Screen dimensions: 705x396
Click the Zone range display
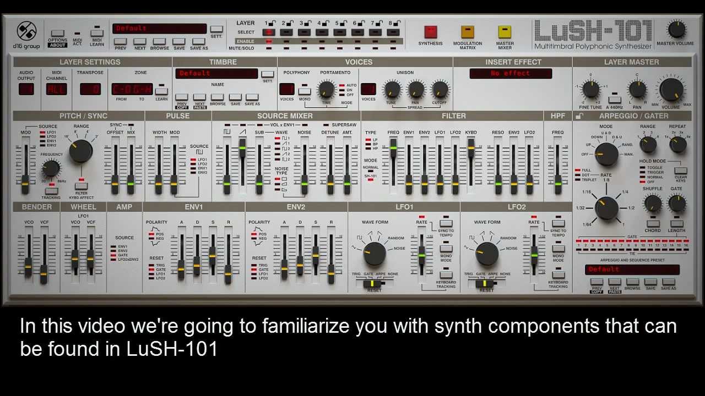132,89
